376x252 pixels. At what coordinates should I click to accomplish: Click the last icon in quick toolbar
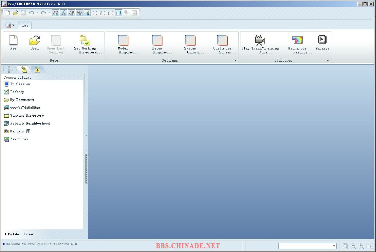pos(134,13)
